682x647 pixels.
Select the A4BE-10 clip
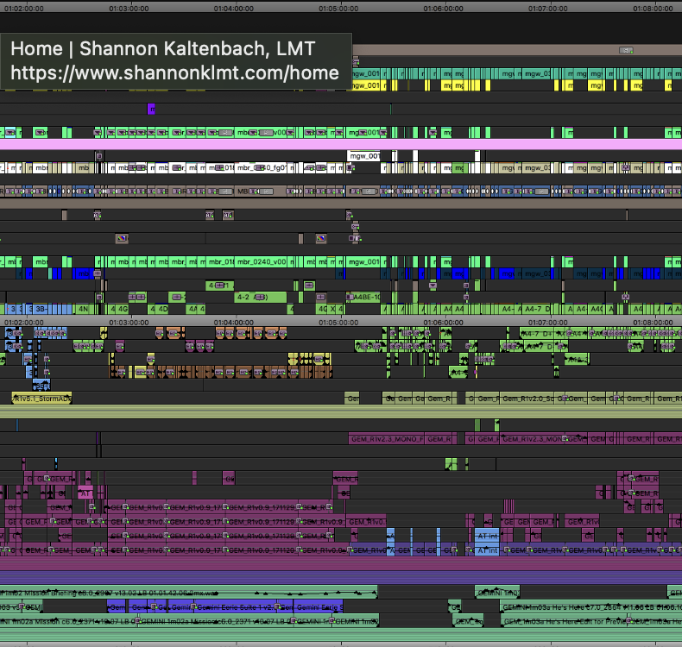click(x=366, y=297)
